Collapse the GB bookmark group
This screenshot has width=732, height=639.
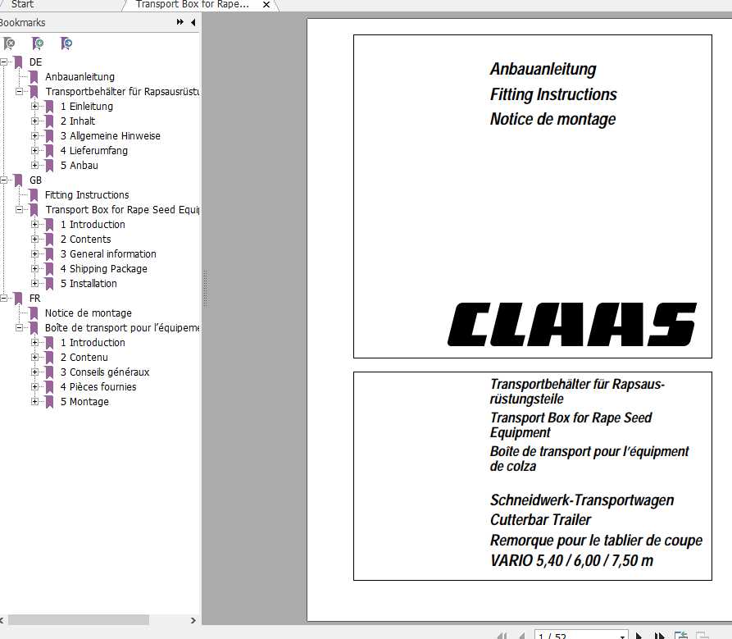4,180
